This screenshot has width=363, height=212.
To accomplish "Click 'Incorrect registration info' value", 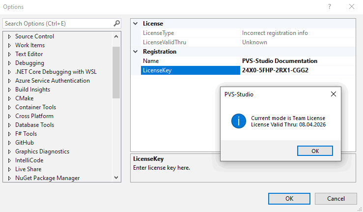I will click(275, 33).
